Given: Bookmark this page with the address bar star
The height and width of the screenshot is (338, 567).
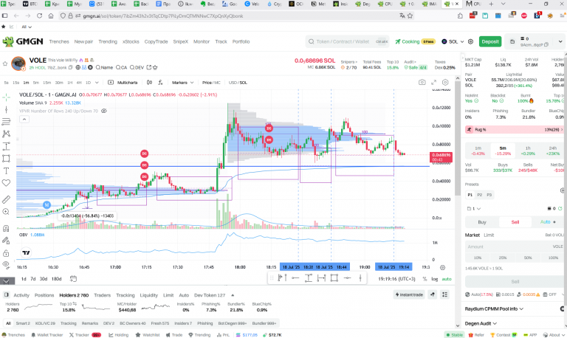Looking at the screenshot, I should [410, 16].
